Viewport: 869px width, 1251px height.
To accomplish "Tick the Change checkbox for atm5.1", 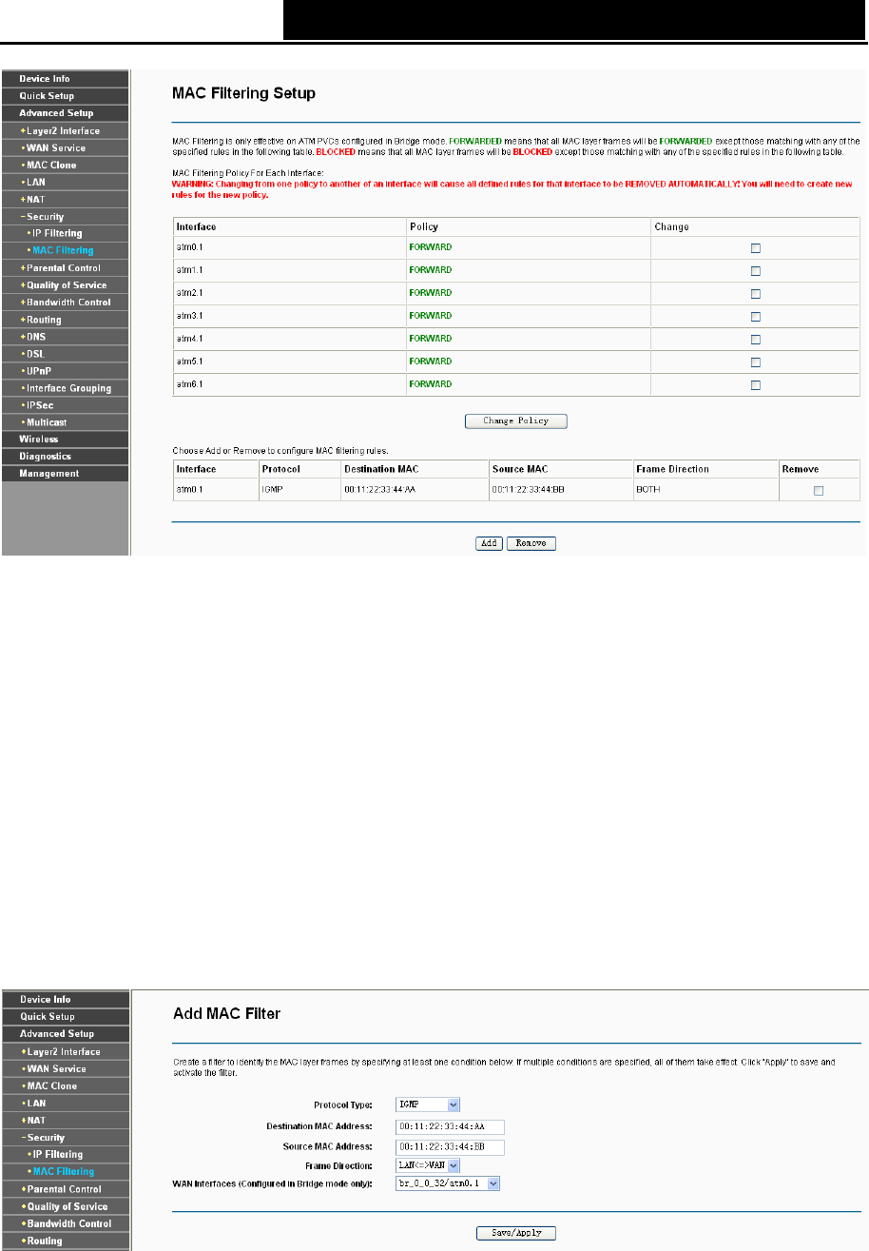I will tap(756, 362).
